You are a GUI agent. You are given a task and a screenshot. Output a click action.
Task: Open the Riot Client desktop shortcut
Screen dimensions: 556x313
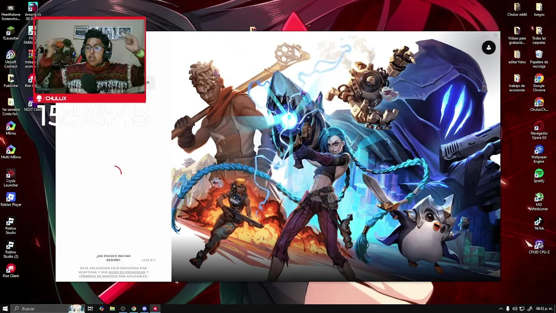[11, 271]
